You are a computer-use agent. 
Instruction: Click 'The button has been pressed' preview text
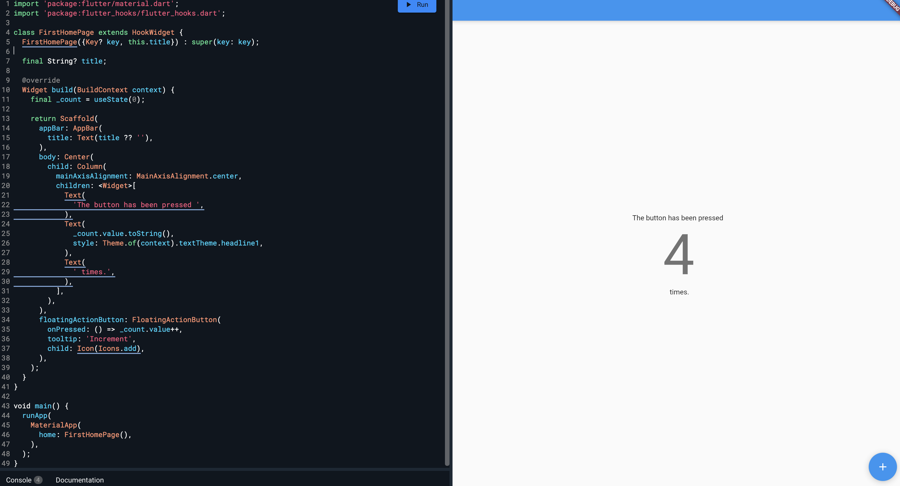point(678,218)
